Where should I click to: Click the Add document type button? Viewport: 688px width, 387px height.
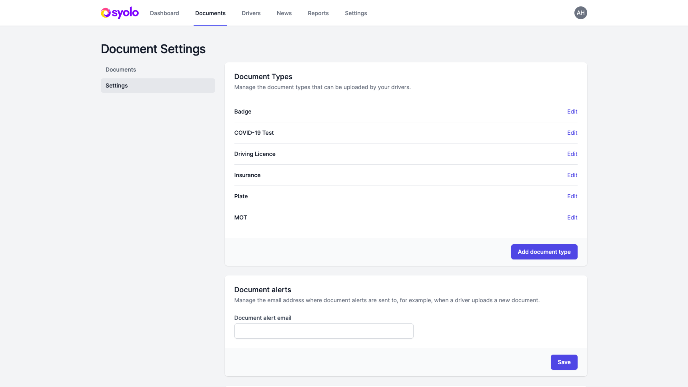pyautogui.click(x=544, y=252)
